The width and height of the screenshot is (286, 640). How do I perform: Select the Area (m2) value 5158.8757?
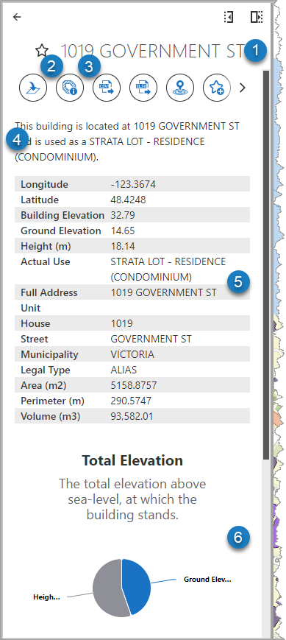point(134,385)
